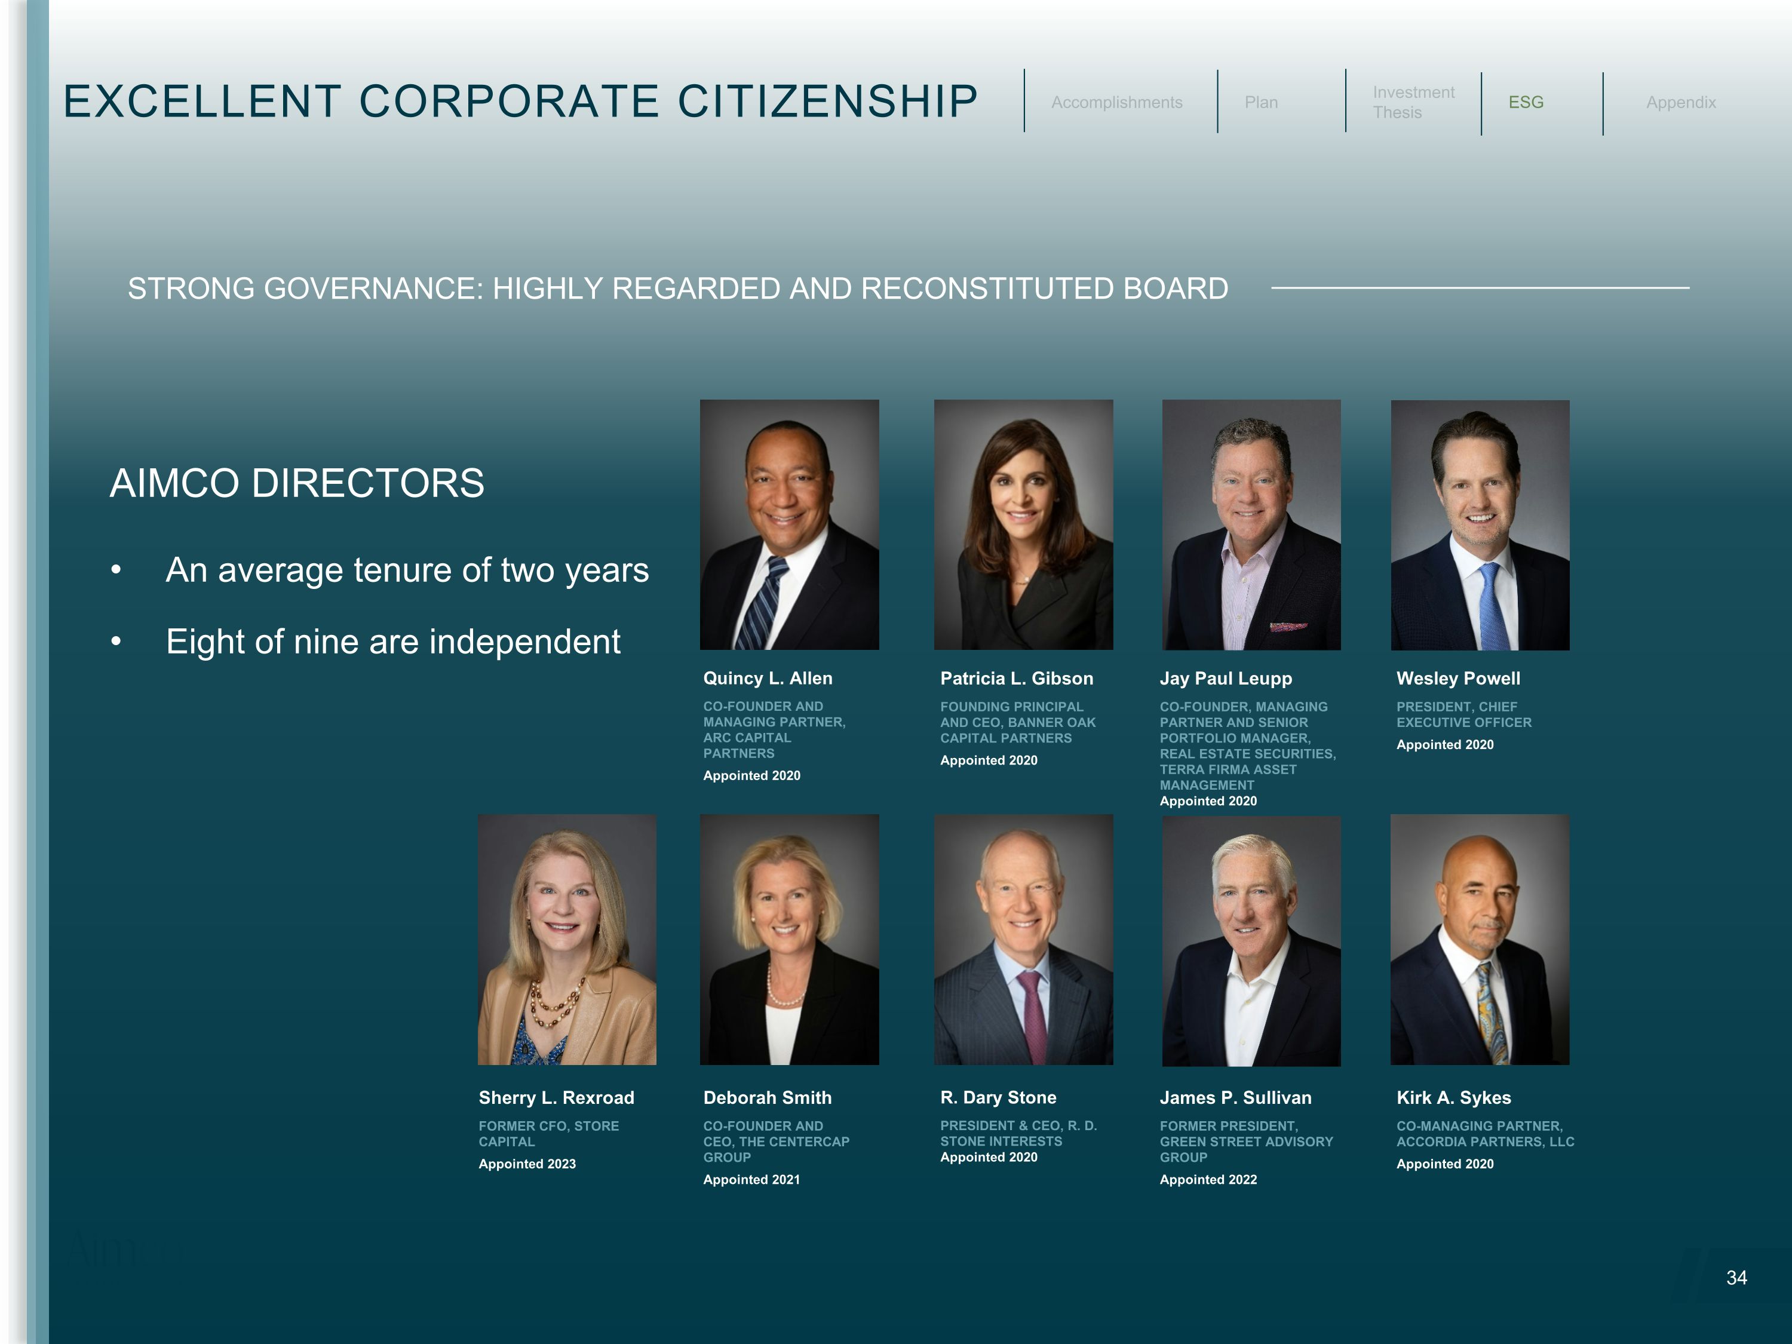Click the AIMCO DIRECTORS heading
The image size is (1792, 1344).
point(296,483)
